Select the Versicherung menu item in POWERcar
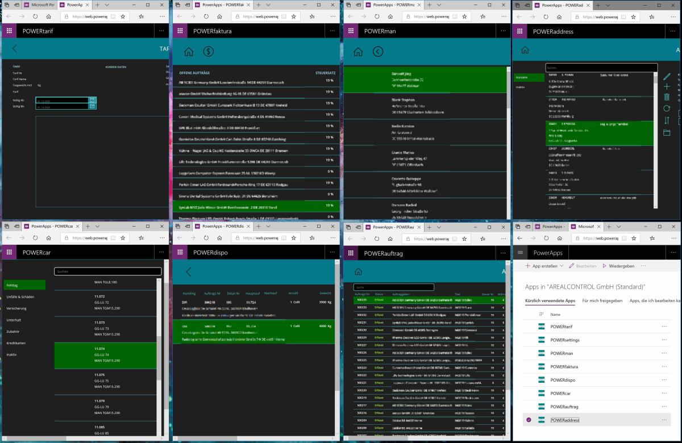682x443 pixels. pyautogui.click(x=16, y=308)
